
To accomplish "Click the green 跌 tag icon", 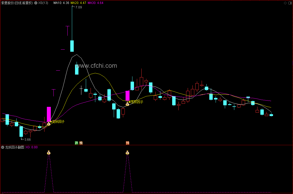I will click(x=76, y=143).
